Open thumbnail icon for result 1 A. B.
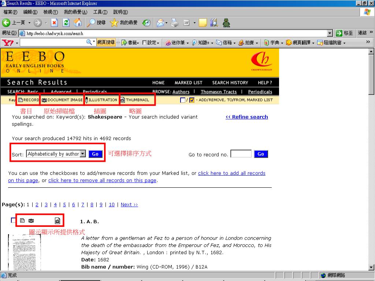This screenshot has height=281, width=375. (x=57, y=221)
